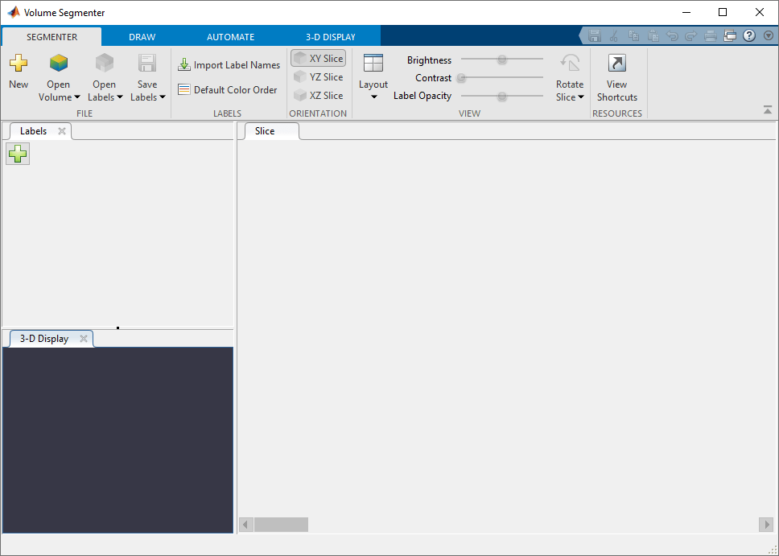Toggle the XY Slice orientation
This screenshot has height=556, width=779.
click(318, 58)
